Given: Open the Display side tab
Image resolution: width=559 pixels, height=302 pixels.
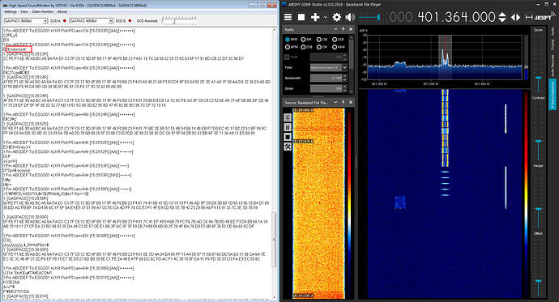Looking at the screenshot, I should point(553,45).
